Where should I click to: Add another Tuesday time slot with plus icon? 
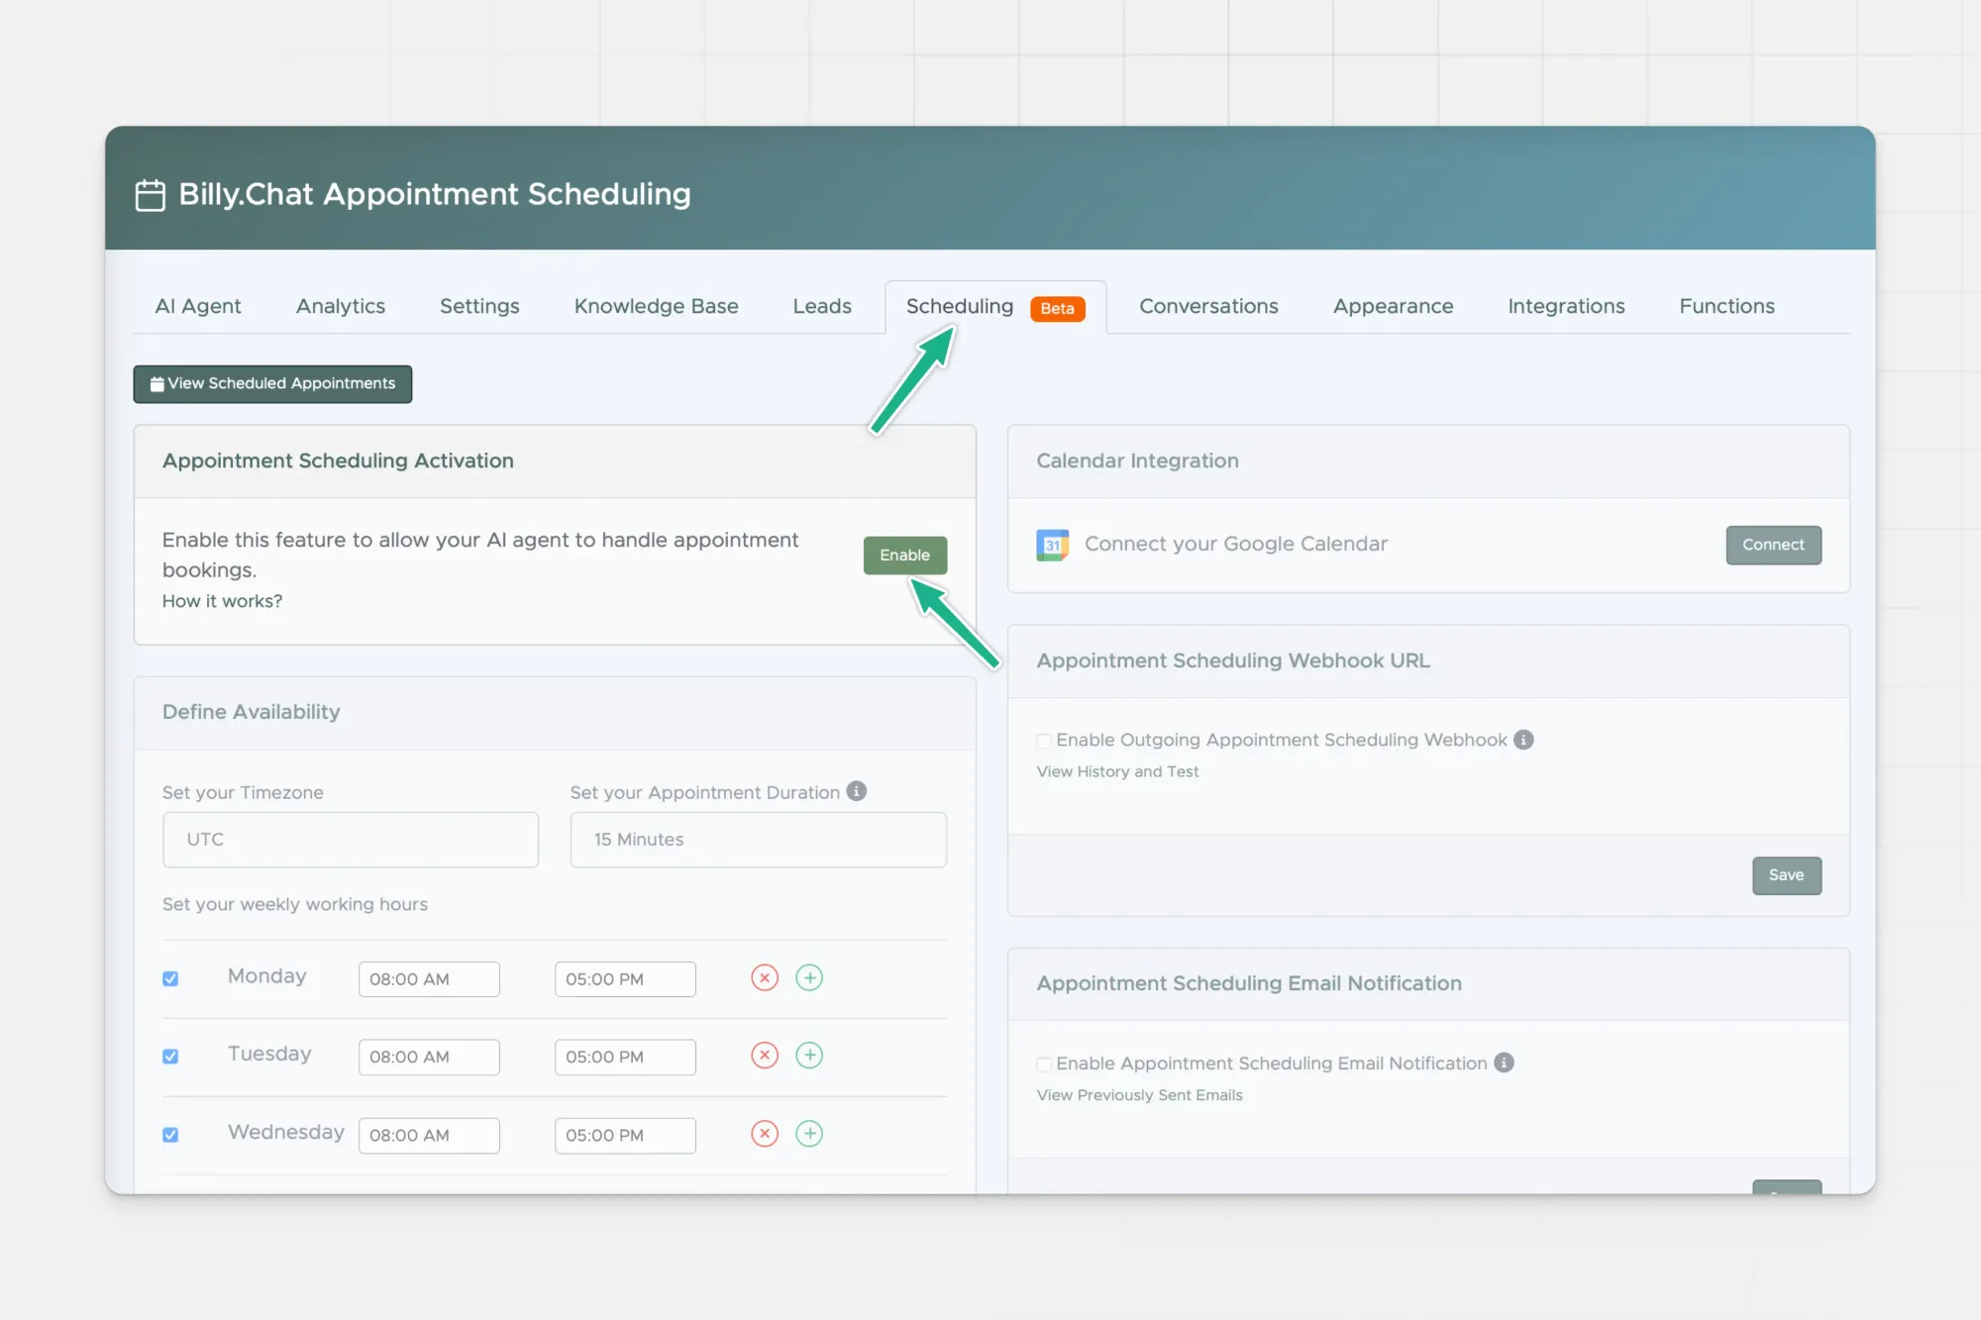pos(809,1056)
